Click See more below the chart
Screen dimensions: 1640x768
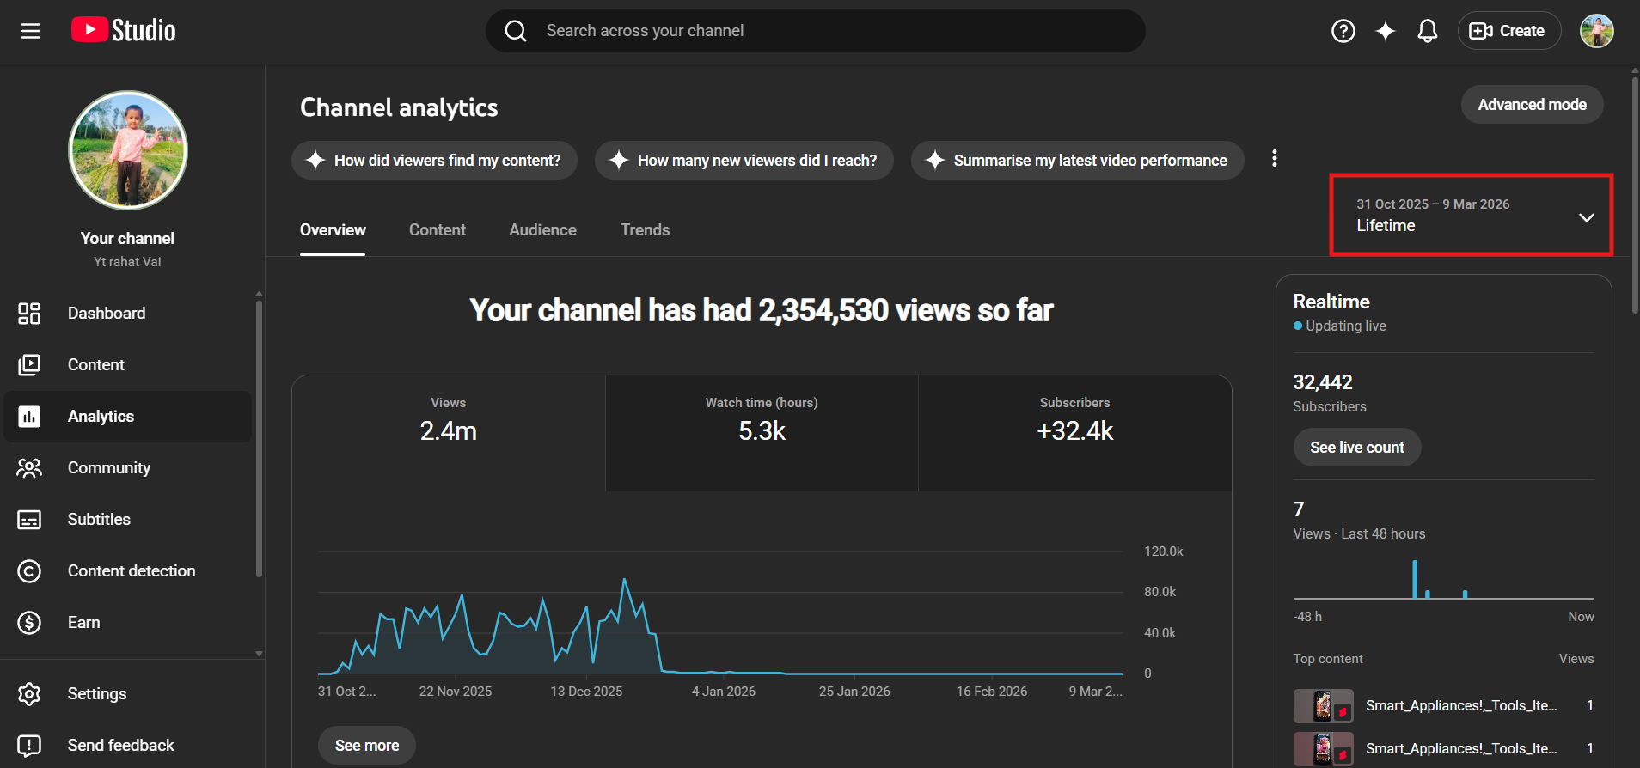(x=367, y=745)
